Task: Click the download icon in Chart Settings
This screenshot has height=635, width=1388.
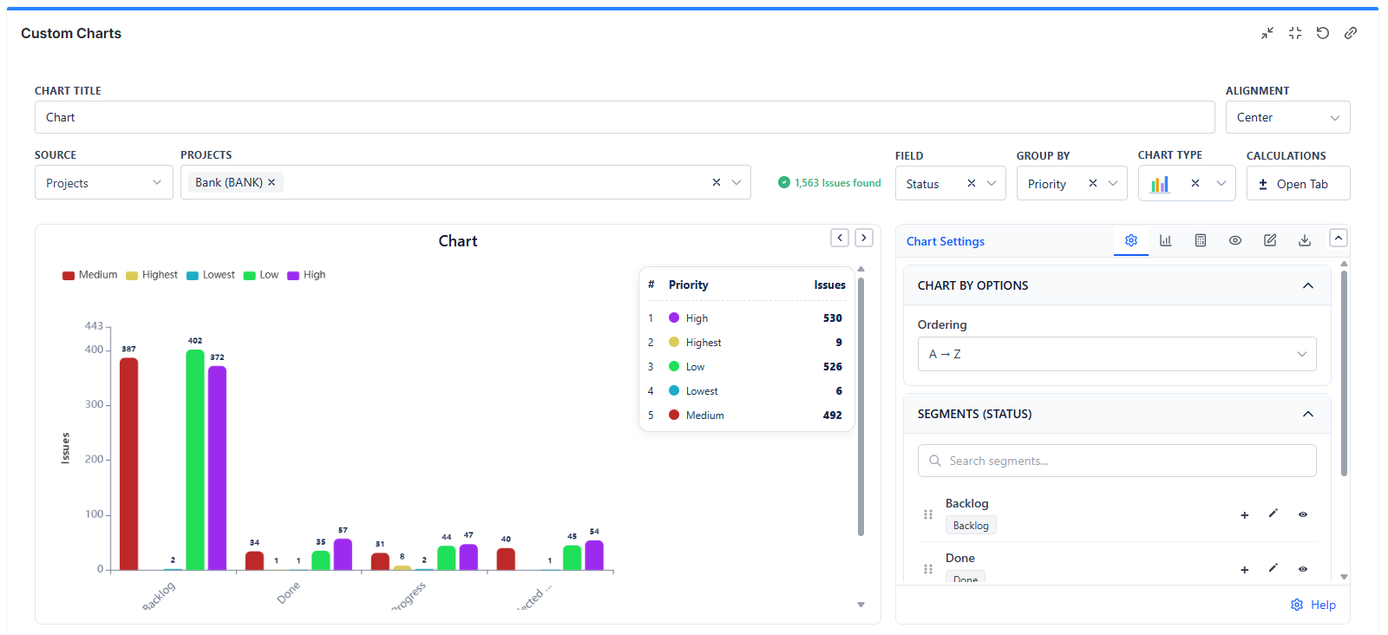Action: [x=1305, y=240]
